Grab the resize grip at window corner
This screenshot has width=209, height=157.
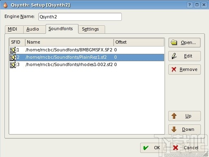(206, 154)
